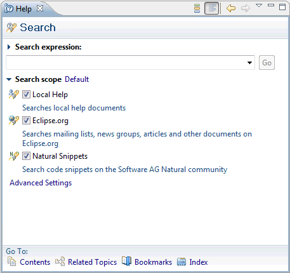The width and height of the screenshot is (290, 273).
Task: Click the forward arrow in toolbar
Action: [246, 8]
